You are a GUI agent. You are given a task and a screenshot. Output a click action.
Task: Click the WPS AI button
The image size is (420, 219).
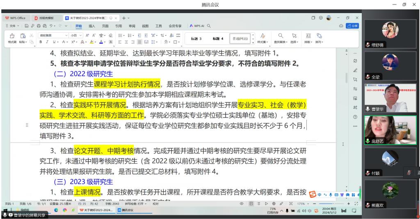[x=197, y=26]
